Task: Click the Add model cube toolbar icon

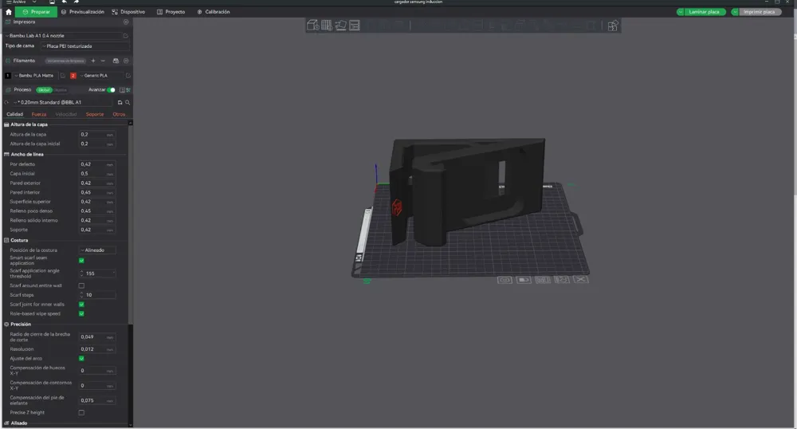Action: tap(312, 25)
